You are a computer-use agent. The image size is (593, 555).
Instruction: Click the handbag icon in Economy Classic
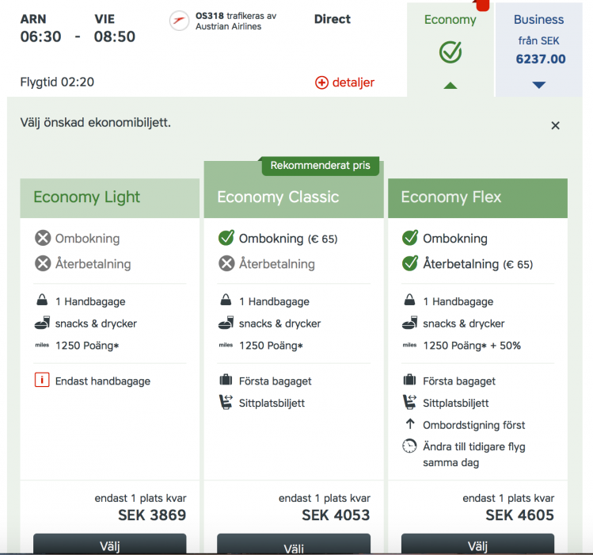(x=226, y=301)
